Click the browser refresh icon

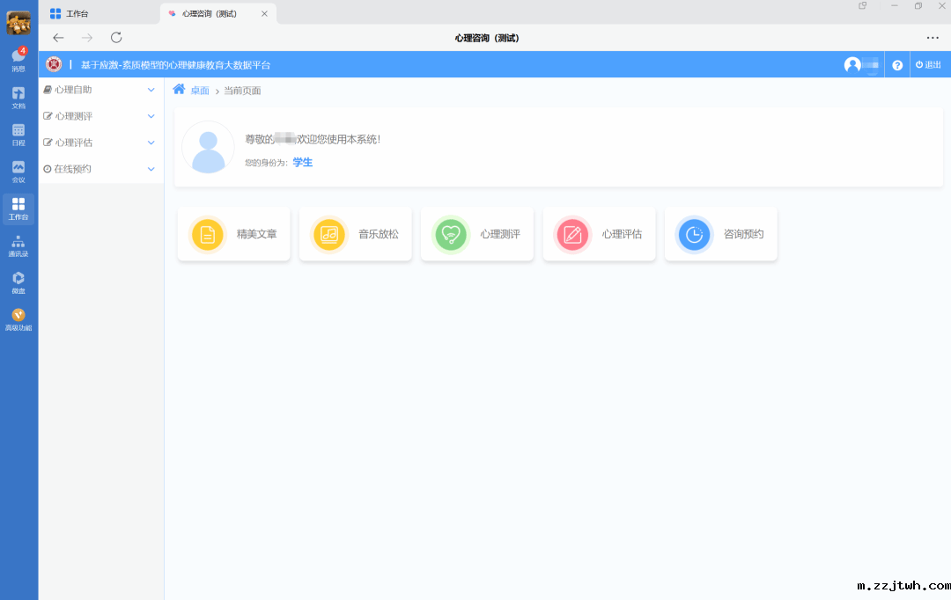tap(116, 38)
